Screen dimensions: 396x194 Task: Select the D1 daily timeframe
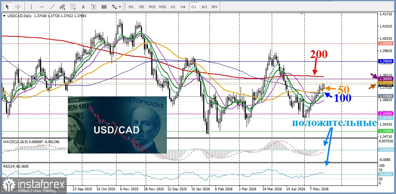click(194, 7)
